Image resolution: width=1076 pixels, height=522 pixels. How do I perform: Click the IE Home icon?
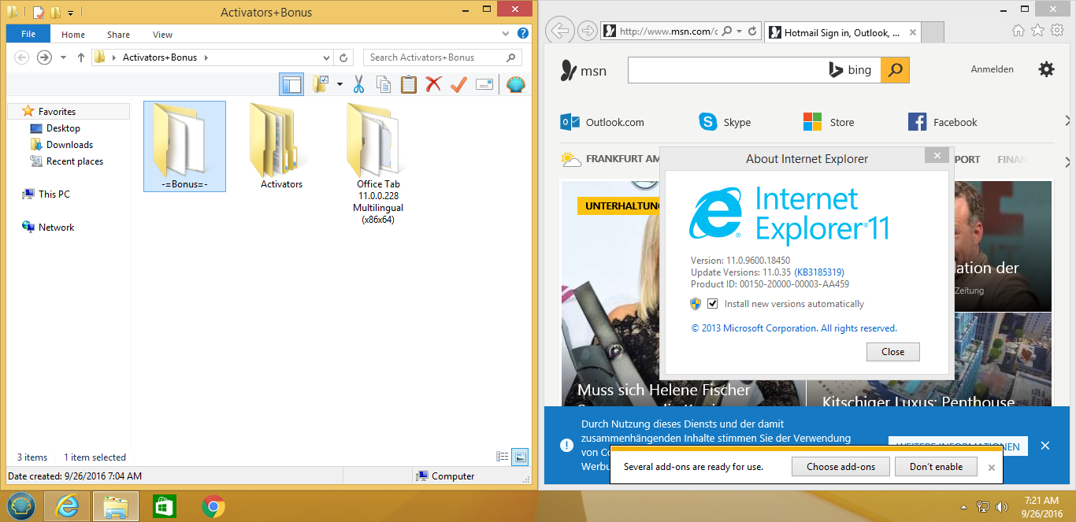point(1018,31)
